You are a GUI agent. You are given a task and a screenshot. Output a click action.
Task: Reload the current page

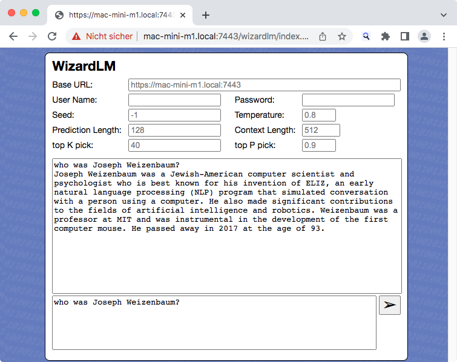click(52, 36)
